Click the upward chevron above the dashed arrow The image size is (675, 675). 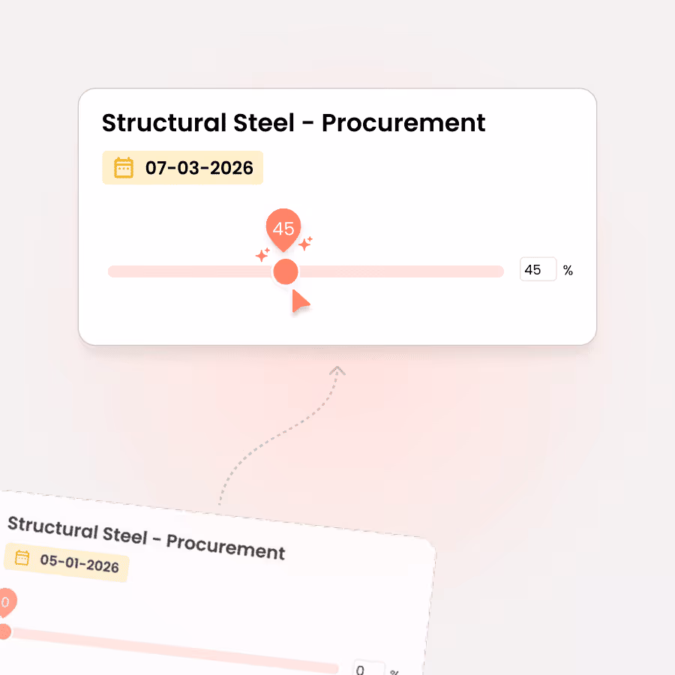pyautogui.click(x=337, y=370)
